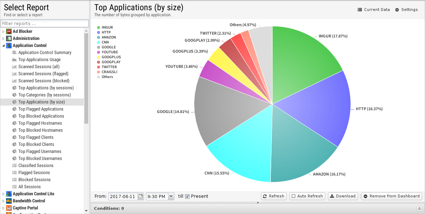This screenshot has height=214, width=425.
Task: Expand the Bandwidth Control tree node
Action: 4,201
